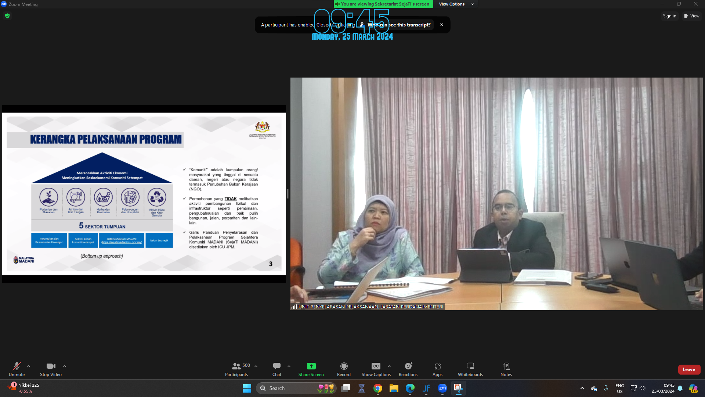Image resolution: width=705 pixels, height=397 pixels.
Task: Open audio settings arrow beside Unmute
Action: tap(29, 366)
